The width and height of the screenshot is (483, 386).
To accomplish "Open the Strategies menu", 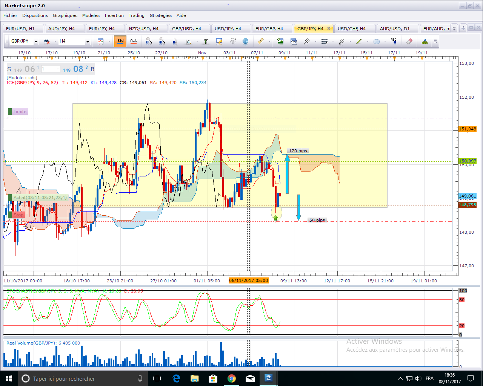I will (x=161, y=15).
